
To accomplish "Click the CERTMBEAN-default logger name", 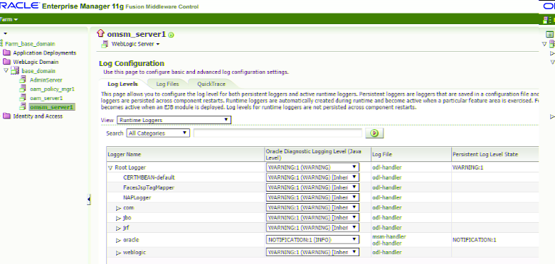I will (149, 177).
